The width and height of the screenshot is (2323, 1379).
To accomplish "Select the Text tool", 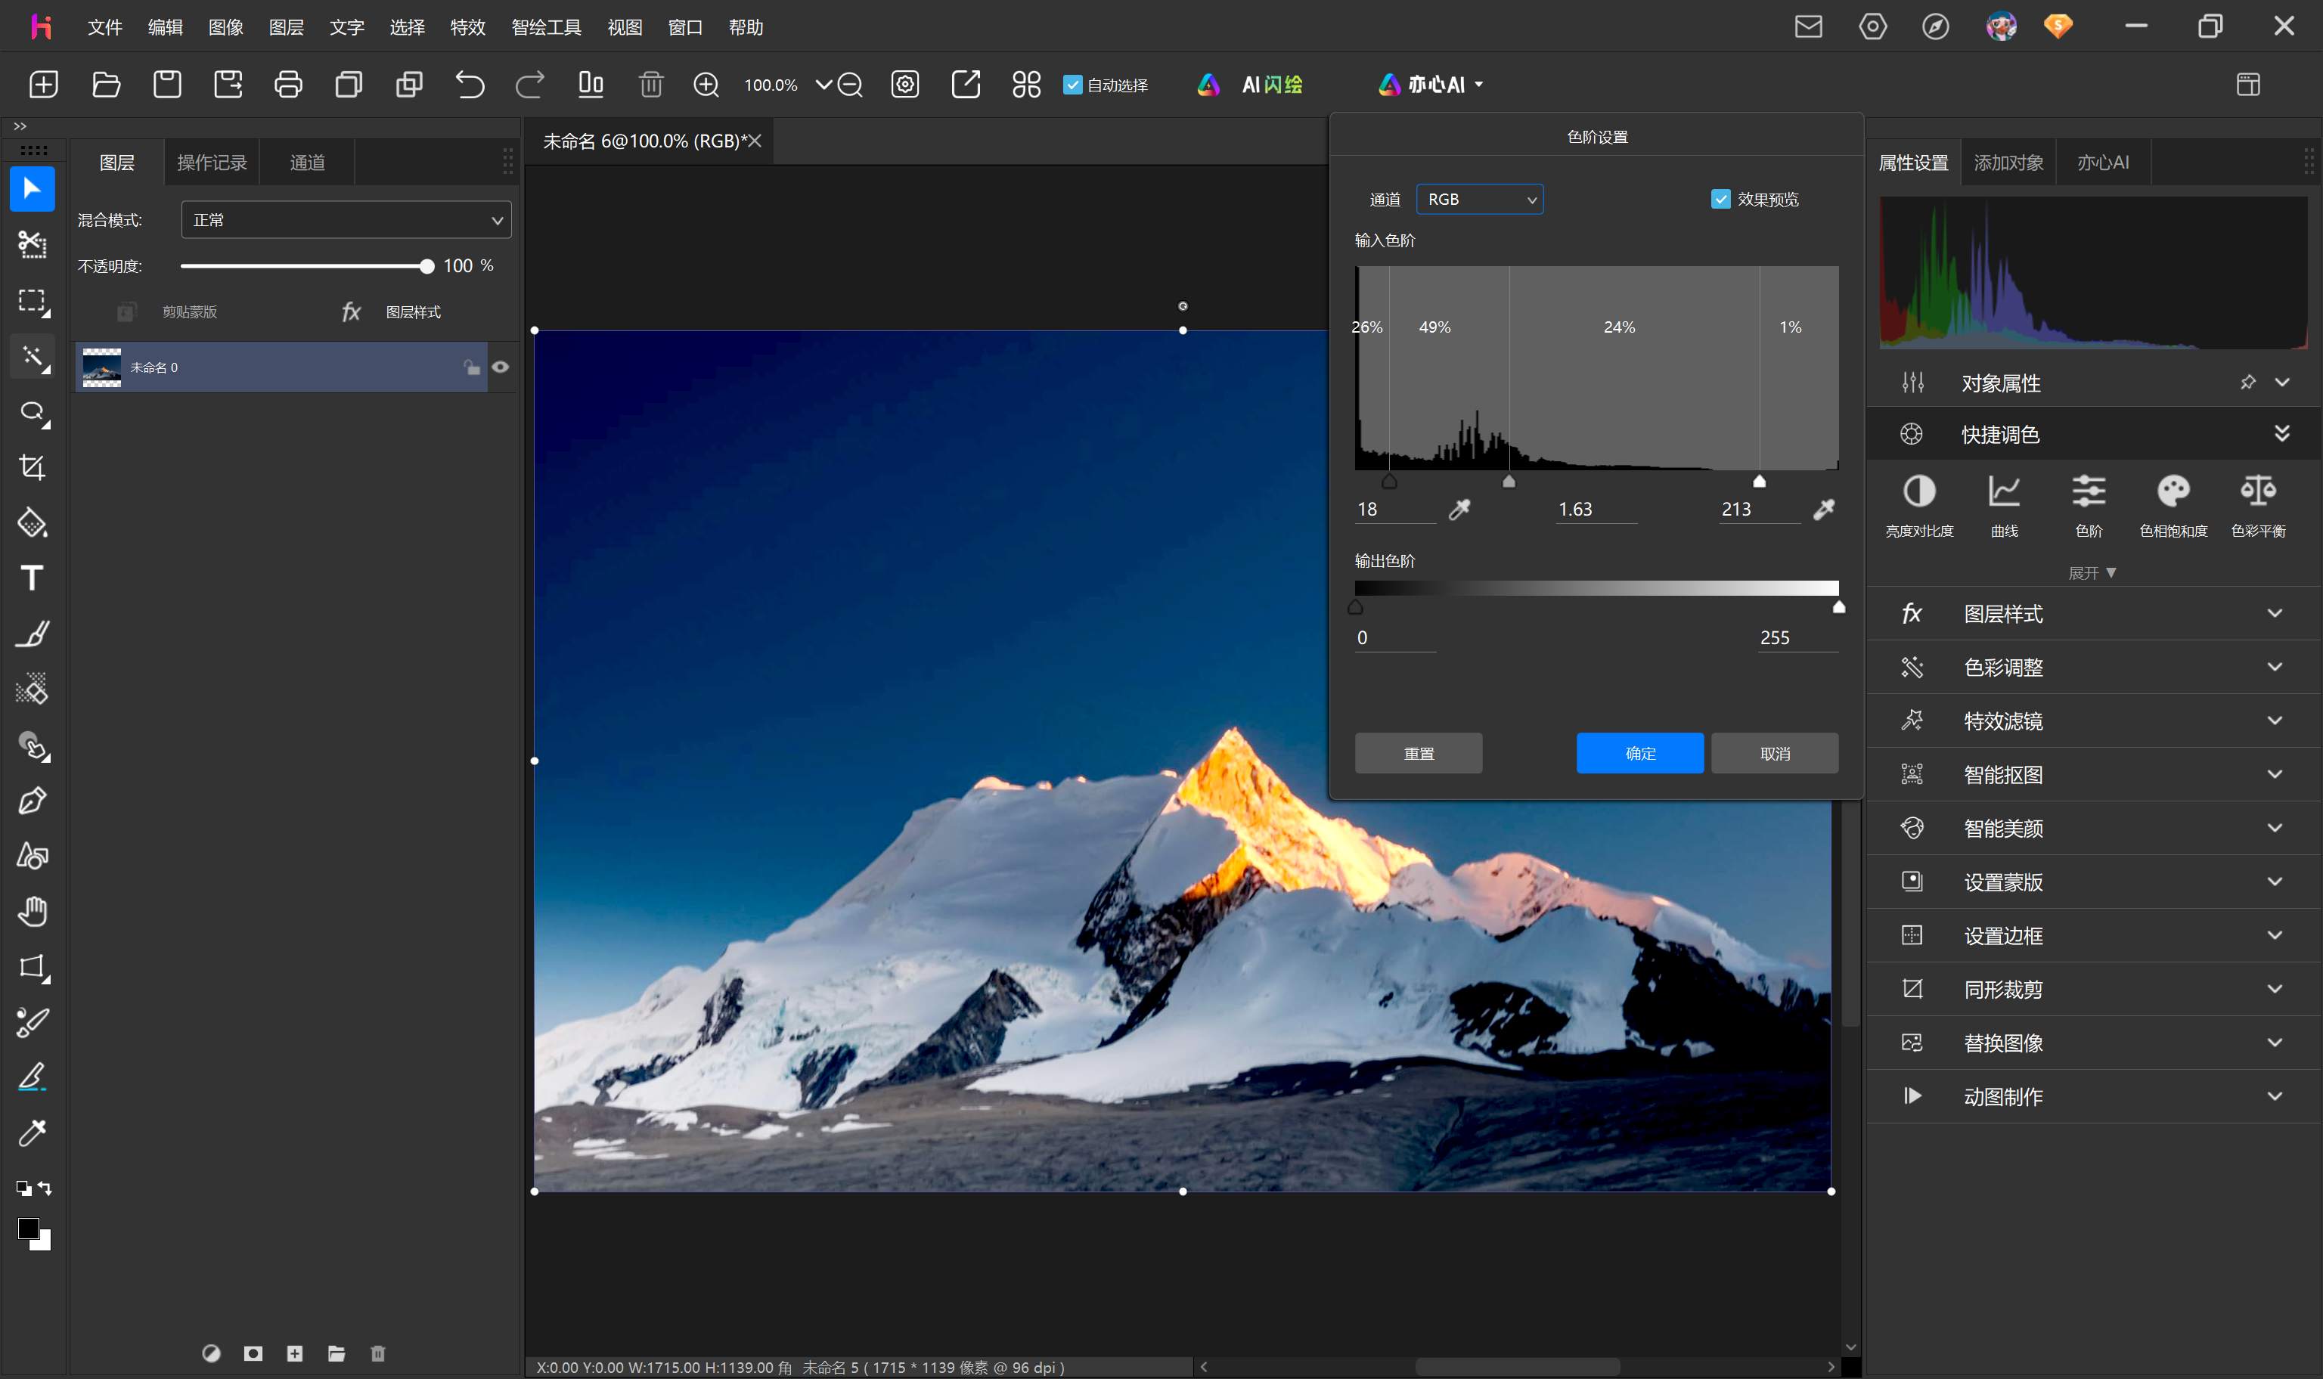I will [x=33, y=578].
